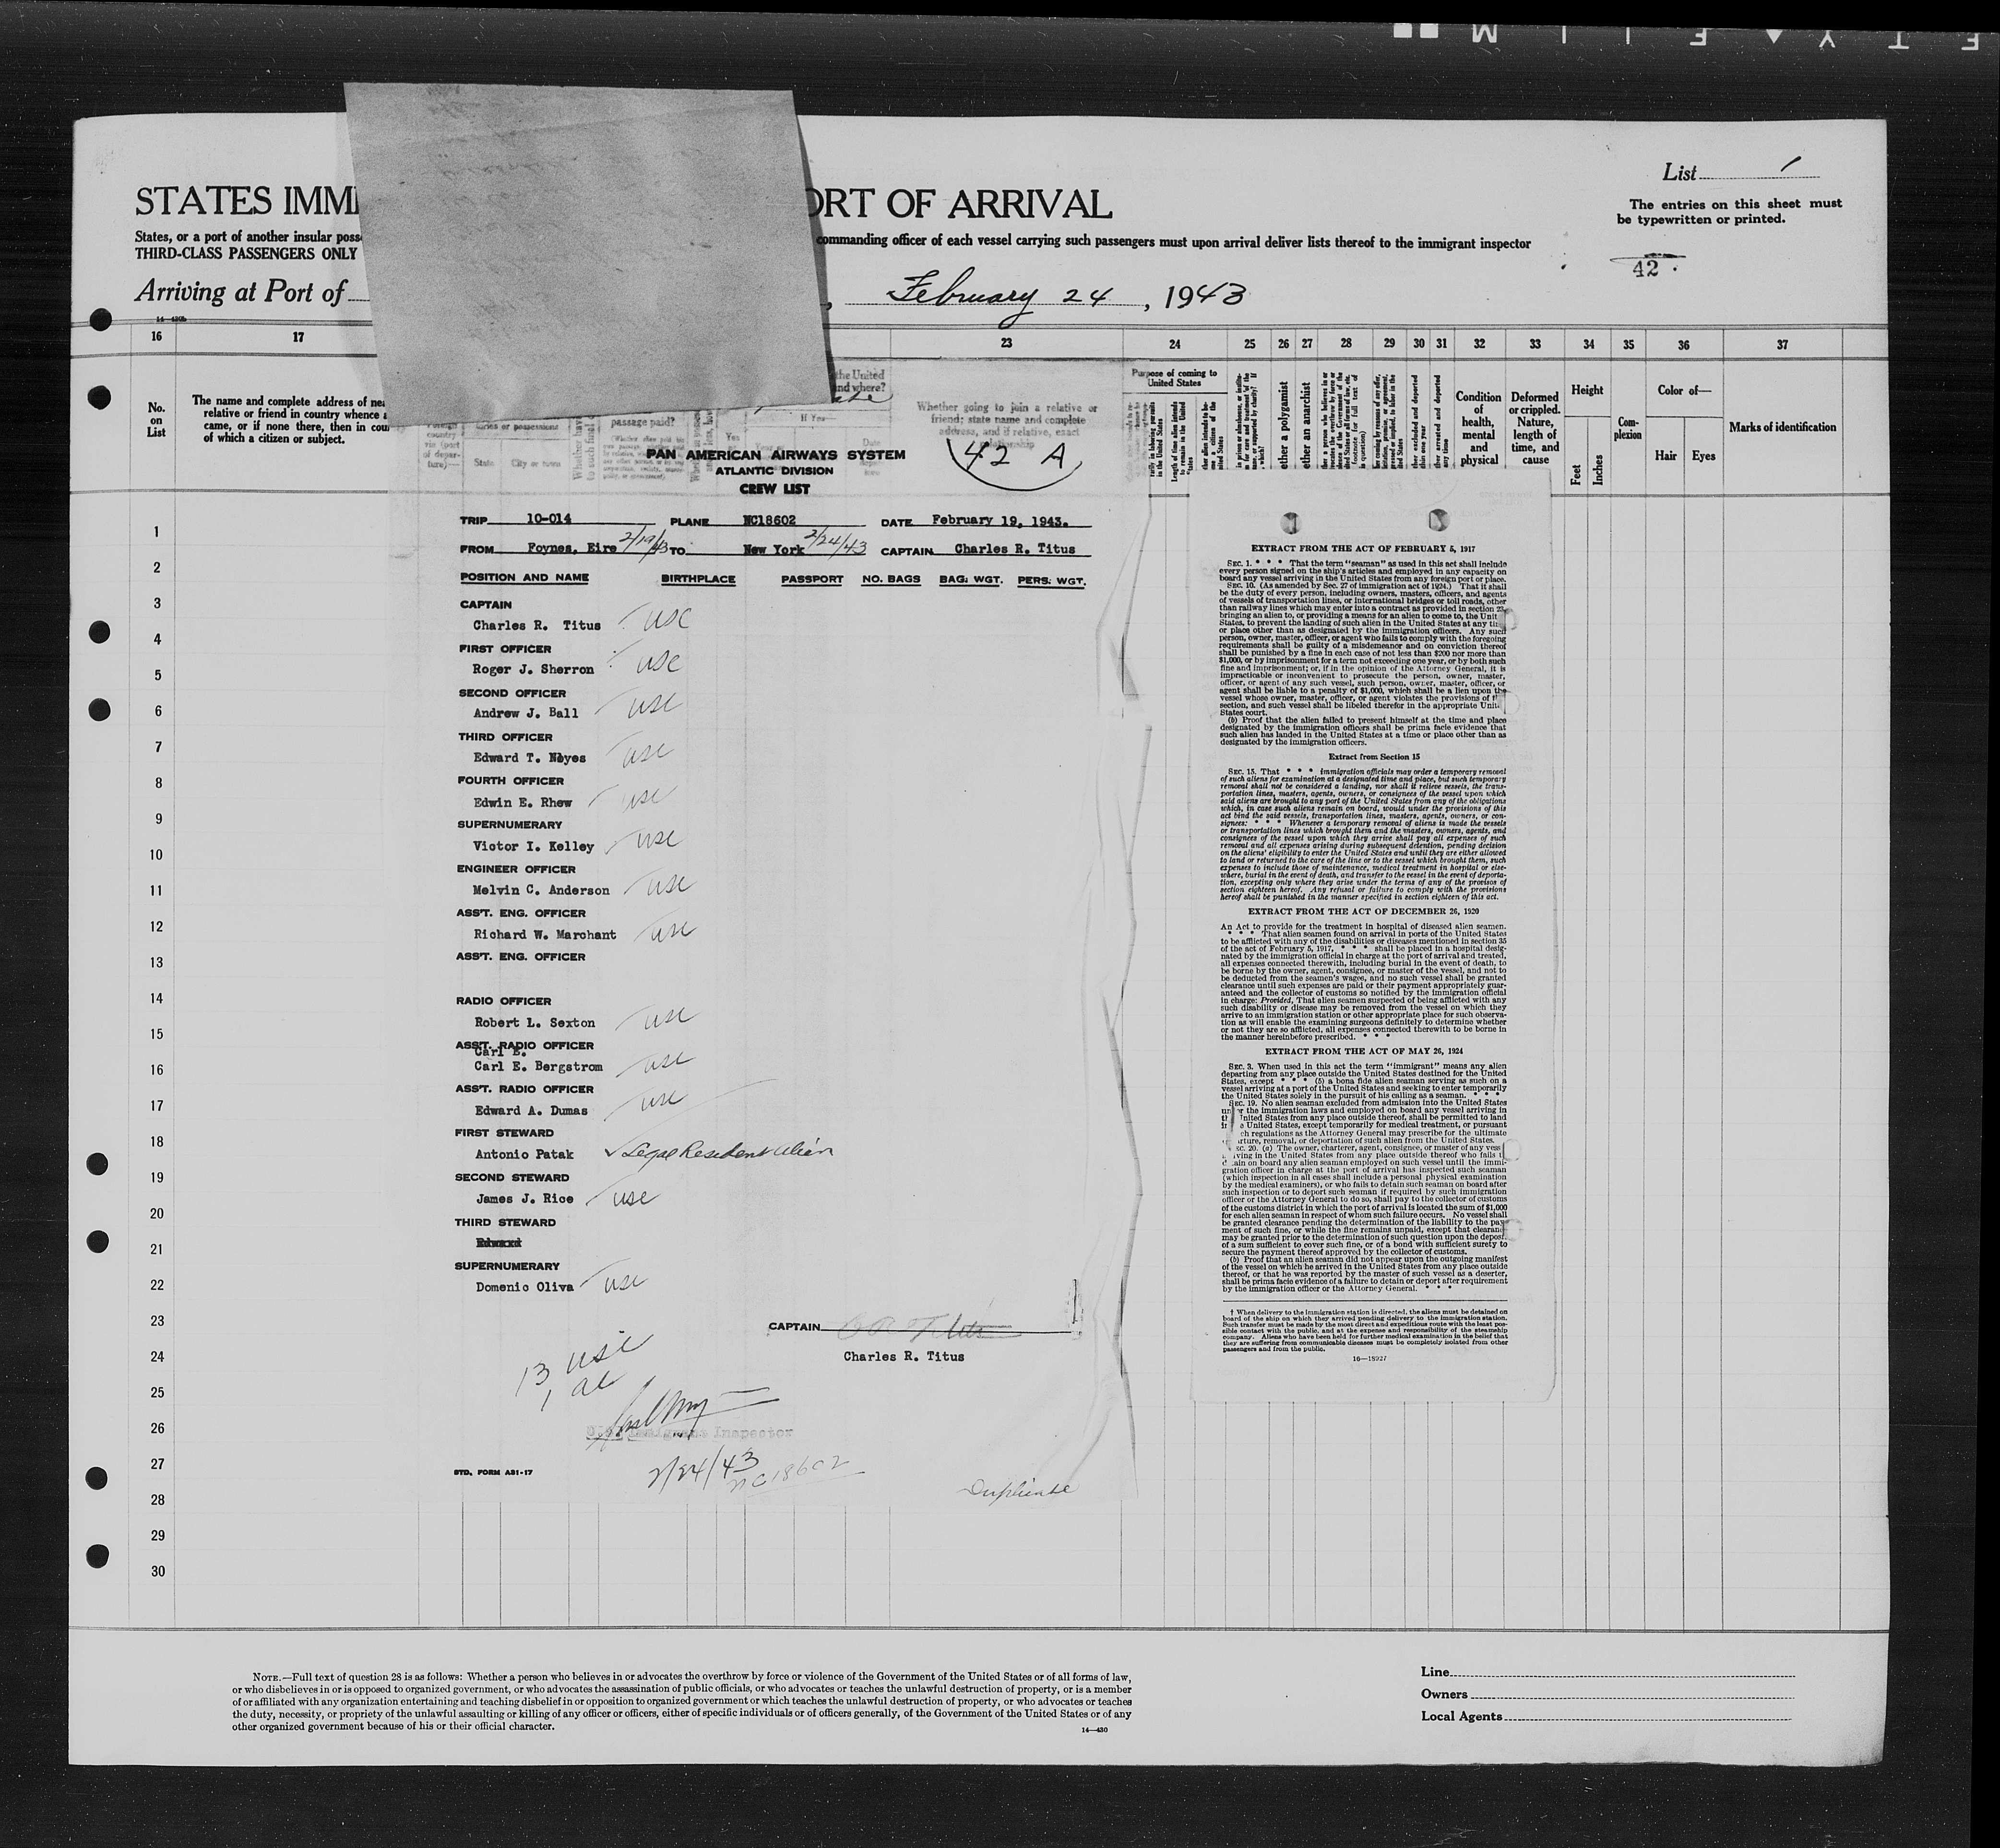The width and height of the screenshot is (2000, 1848).
Task: Select the 'PASSPORT' column heading
Action: click(813, 579)
